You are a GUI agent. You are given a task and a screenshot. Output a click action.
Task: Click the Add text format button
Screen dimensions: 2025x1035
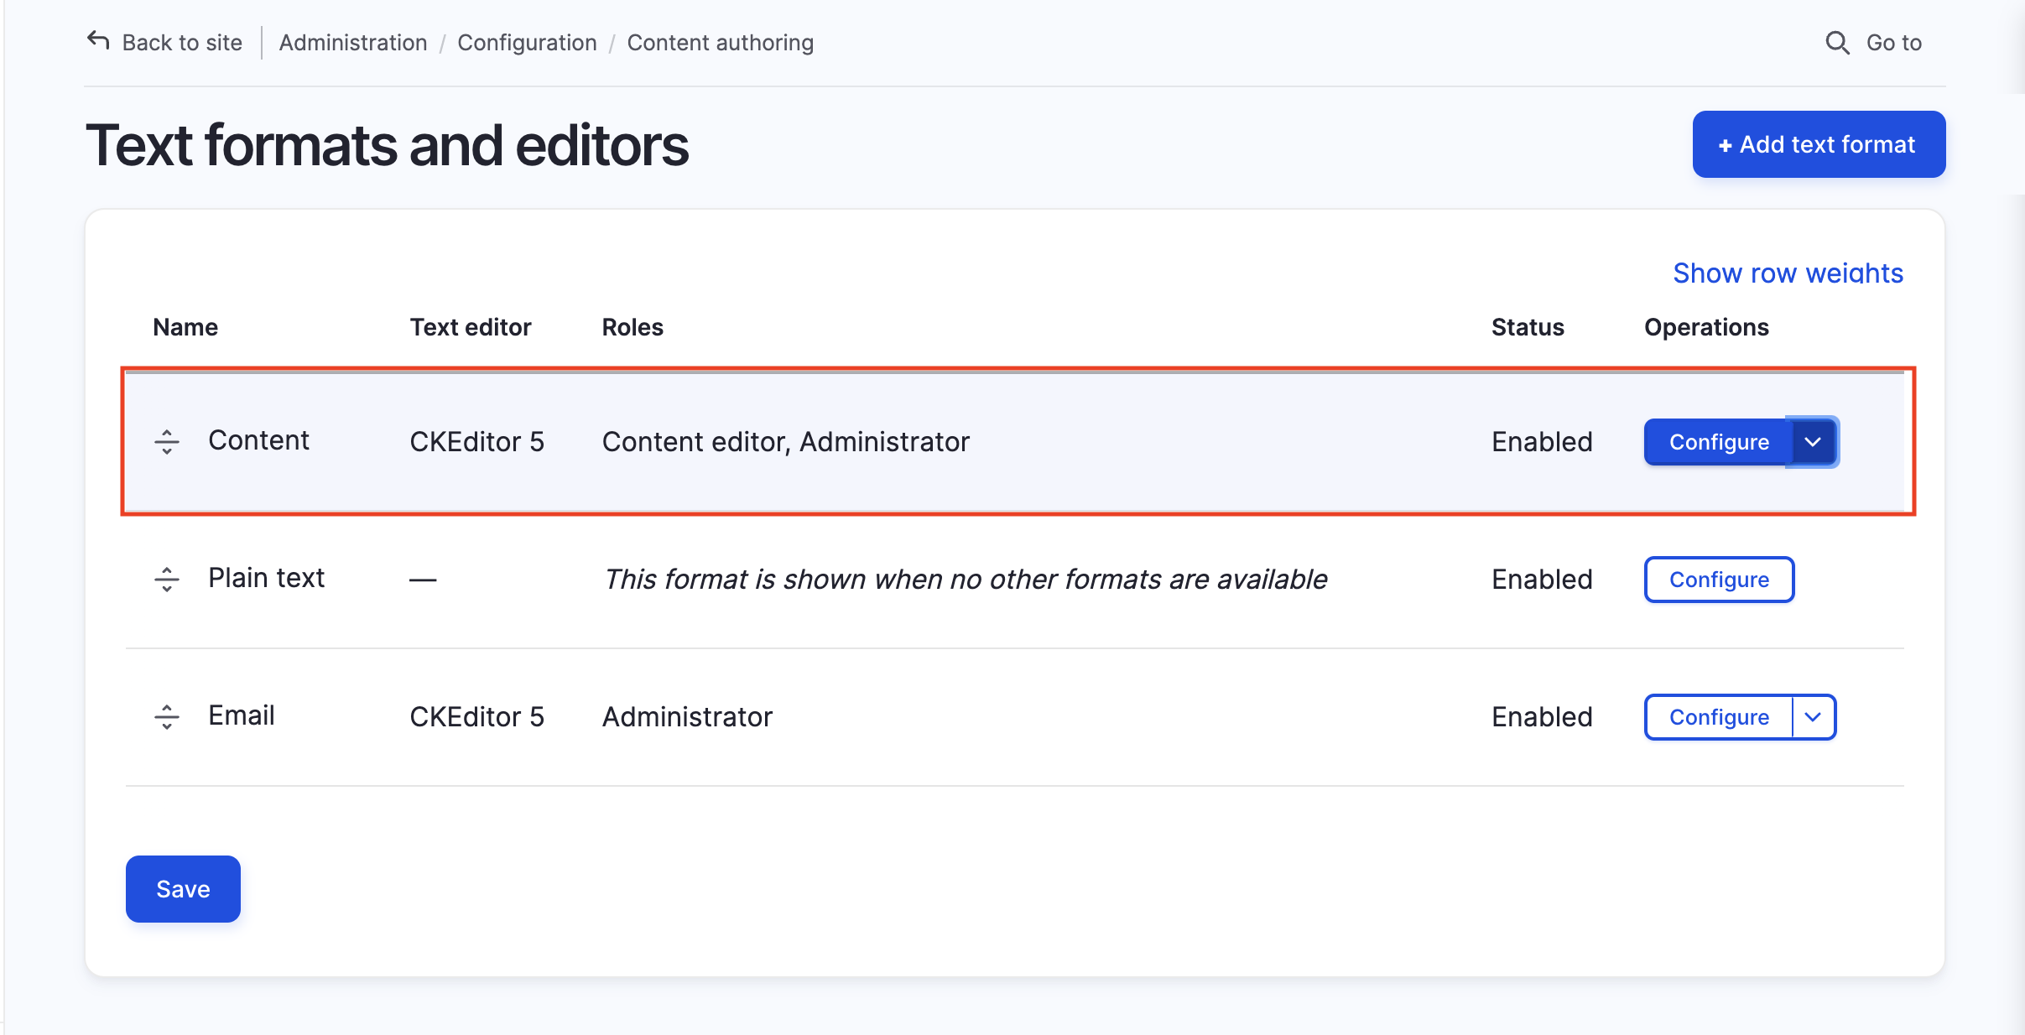tap(1819, 144)
